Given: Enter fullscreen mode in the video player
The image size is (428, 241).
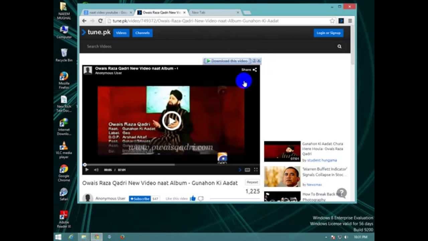Looking at the screenshot, I should [x=256, y=170].
